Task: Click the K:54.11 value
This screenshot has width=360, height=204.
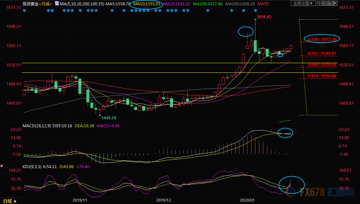Action: click(x=50, y=167)
